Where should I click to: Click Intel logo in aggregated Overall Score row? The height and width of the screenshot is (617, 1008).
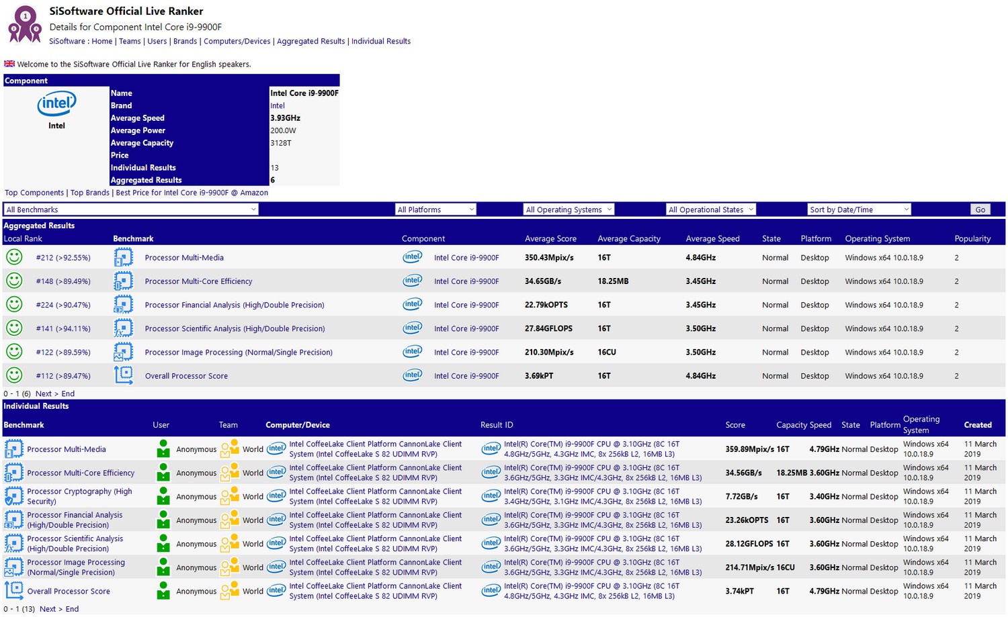pyautogui.click(x=413, y=375)
